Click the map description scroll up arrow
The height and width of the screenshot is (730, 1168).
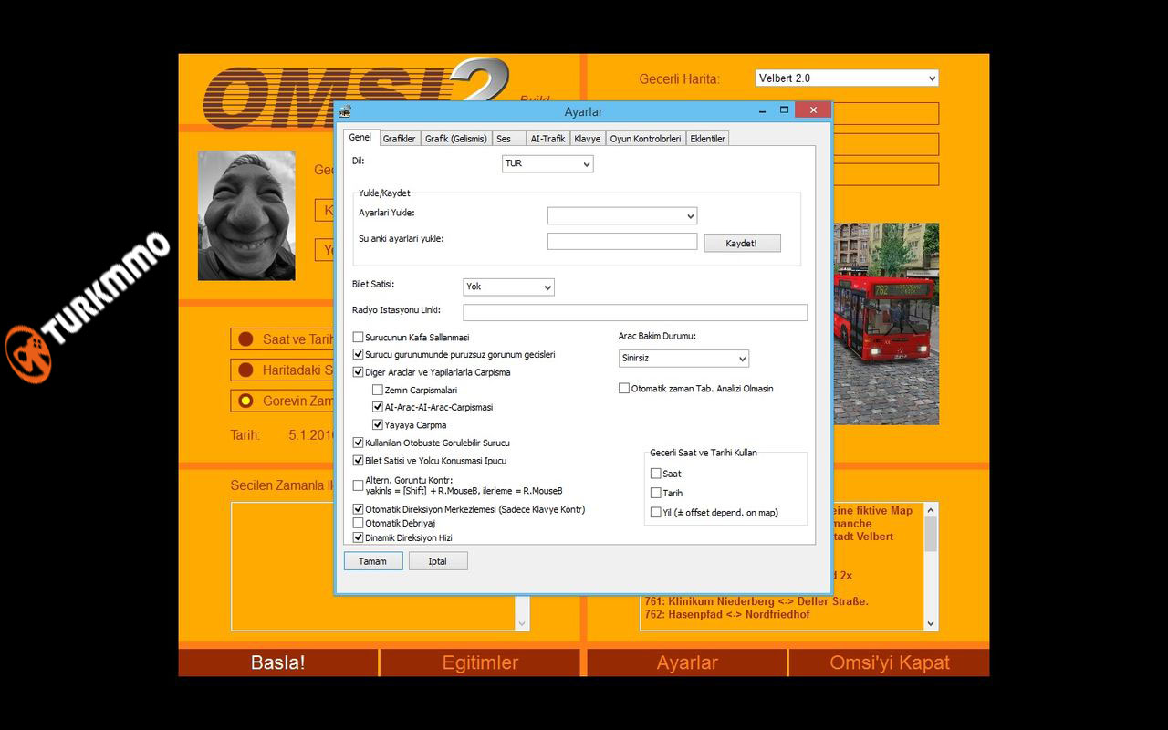931,510
